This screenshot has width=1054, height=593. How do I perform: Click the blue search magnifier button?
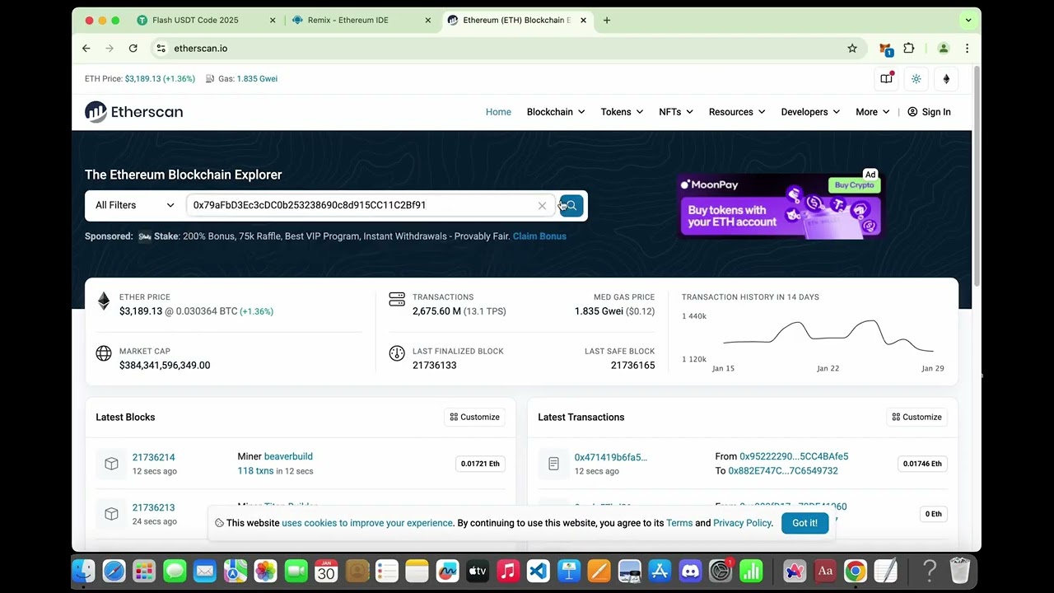click(x=571, y=205)
